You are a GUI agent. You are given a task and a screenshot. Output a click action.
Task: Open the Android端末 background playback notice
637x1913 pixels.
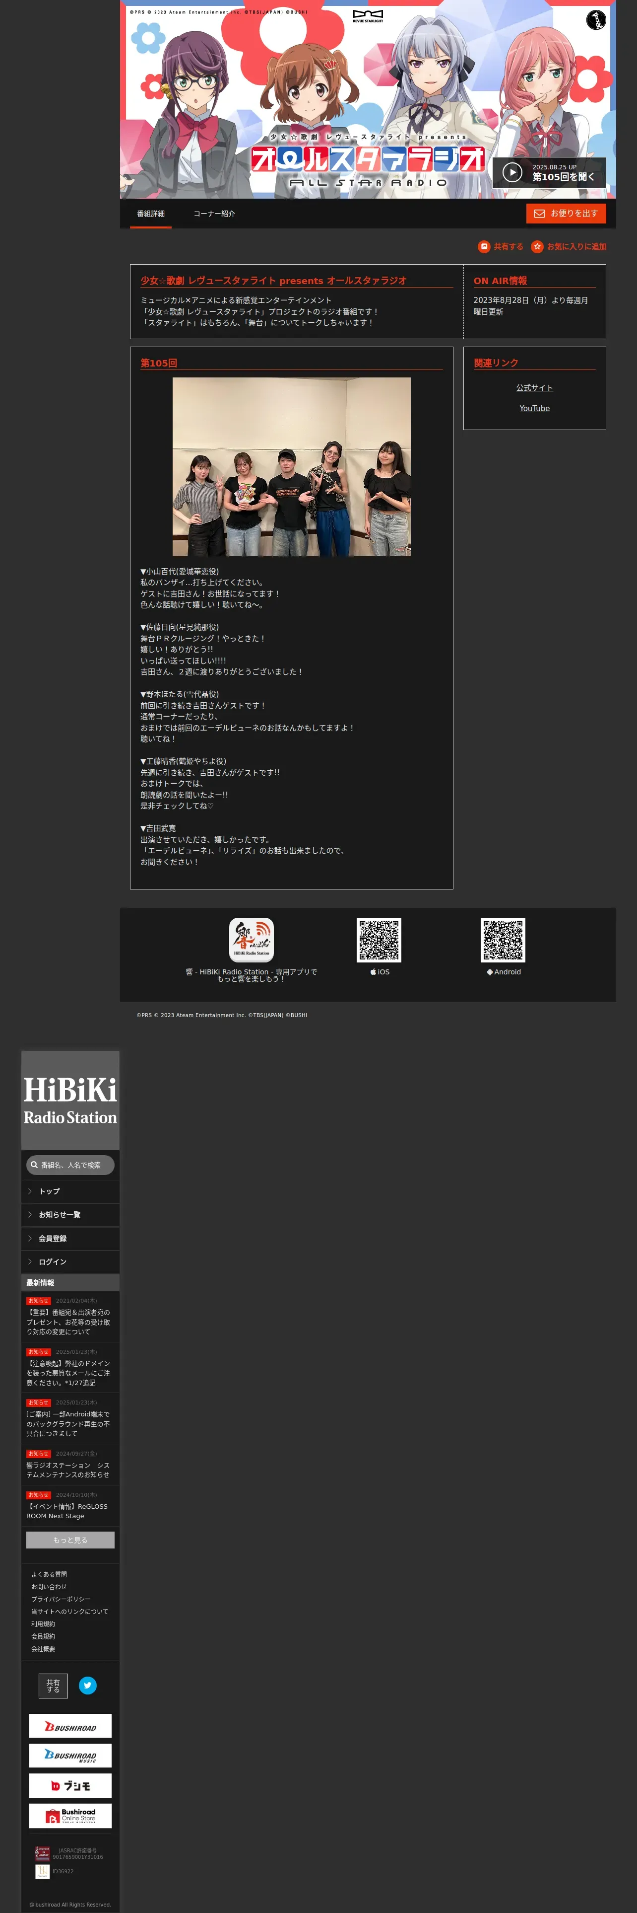tap(70, 1419)
